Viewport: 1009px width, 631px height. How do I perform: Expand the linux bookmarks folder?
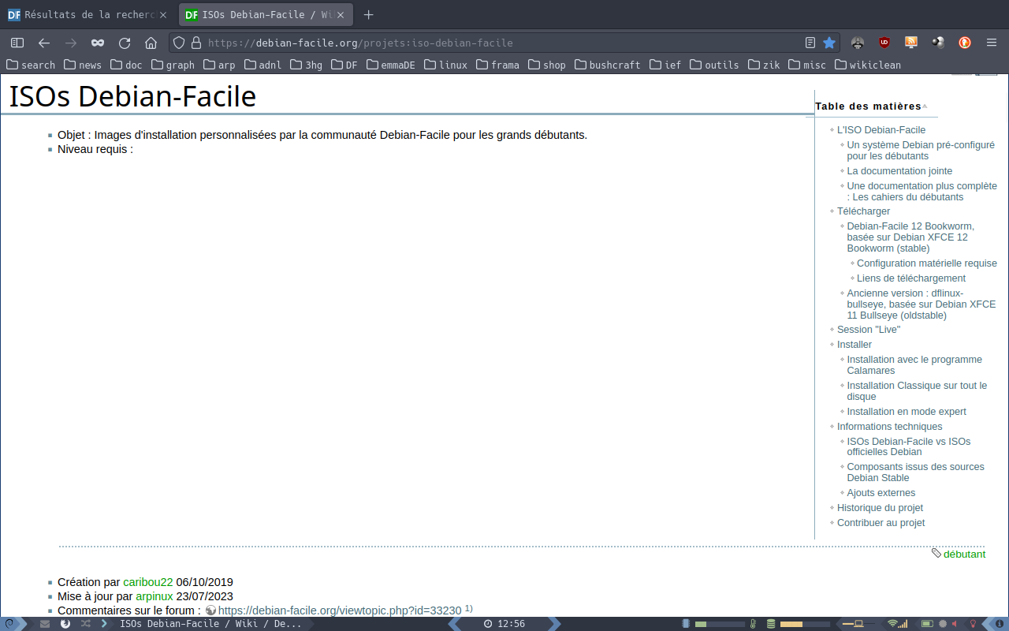pos(445,65)
